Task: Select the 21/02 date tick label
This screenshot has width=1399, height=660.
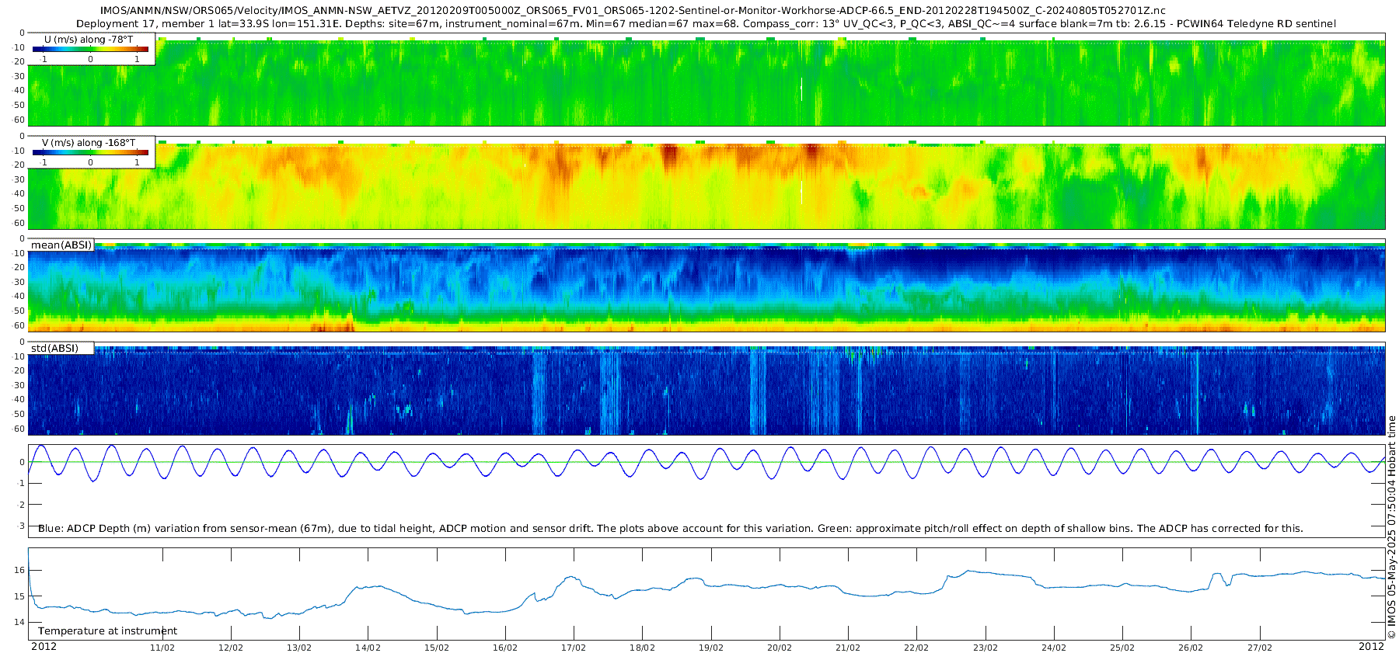Action: (x=848, y=648)
